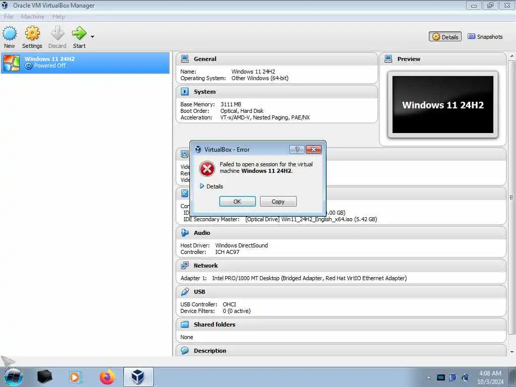Click the General section monitor icon
The width and height of the screenshot is (516, 387).
[184, 59]
